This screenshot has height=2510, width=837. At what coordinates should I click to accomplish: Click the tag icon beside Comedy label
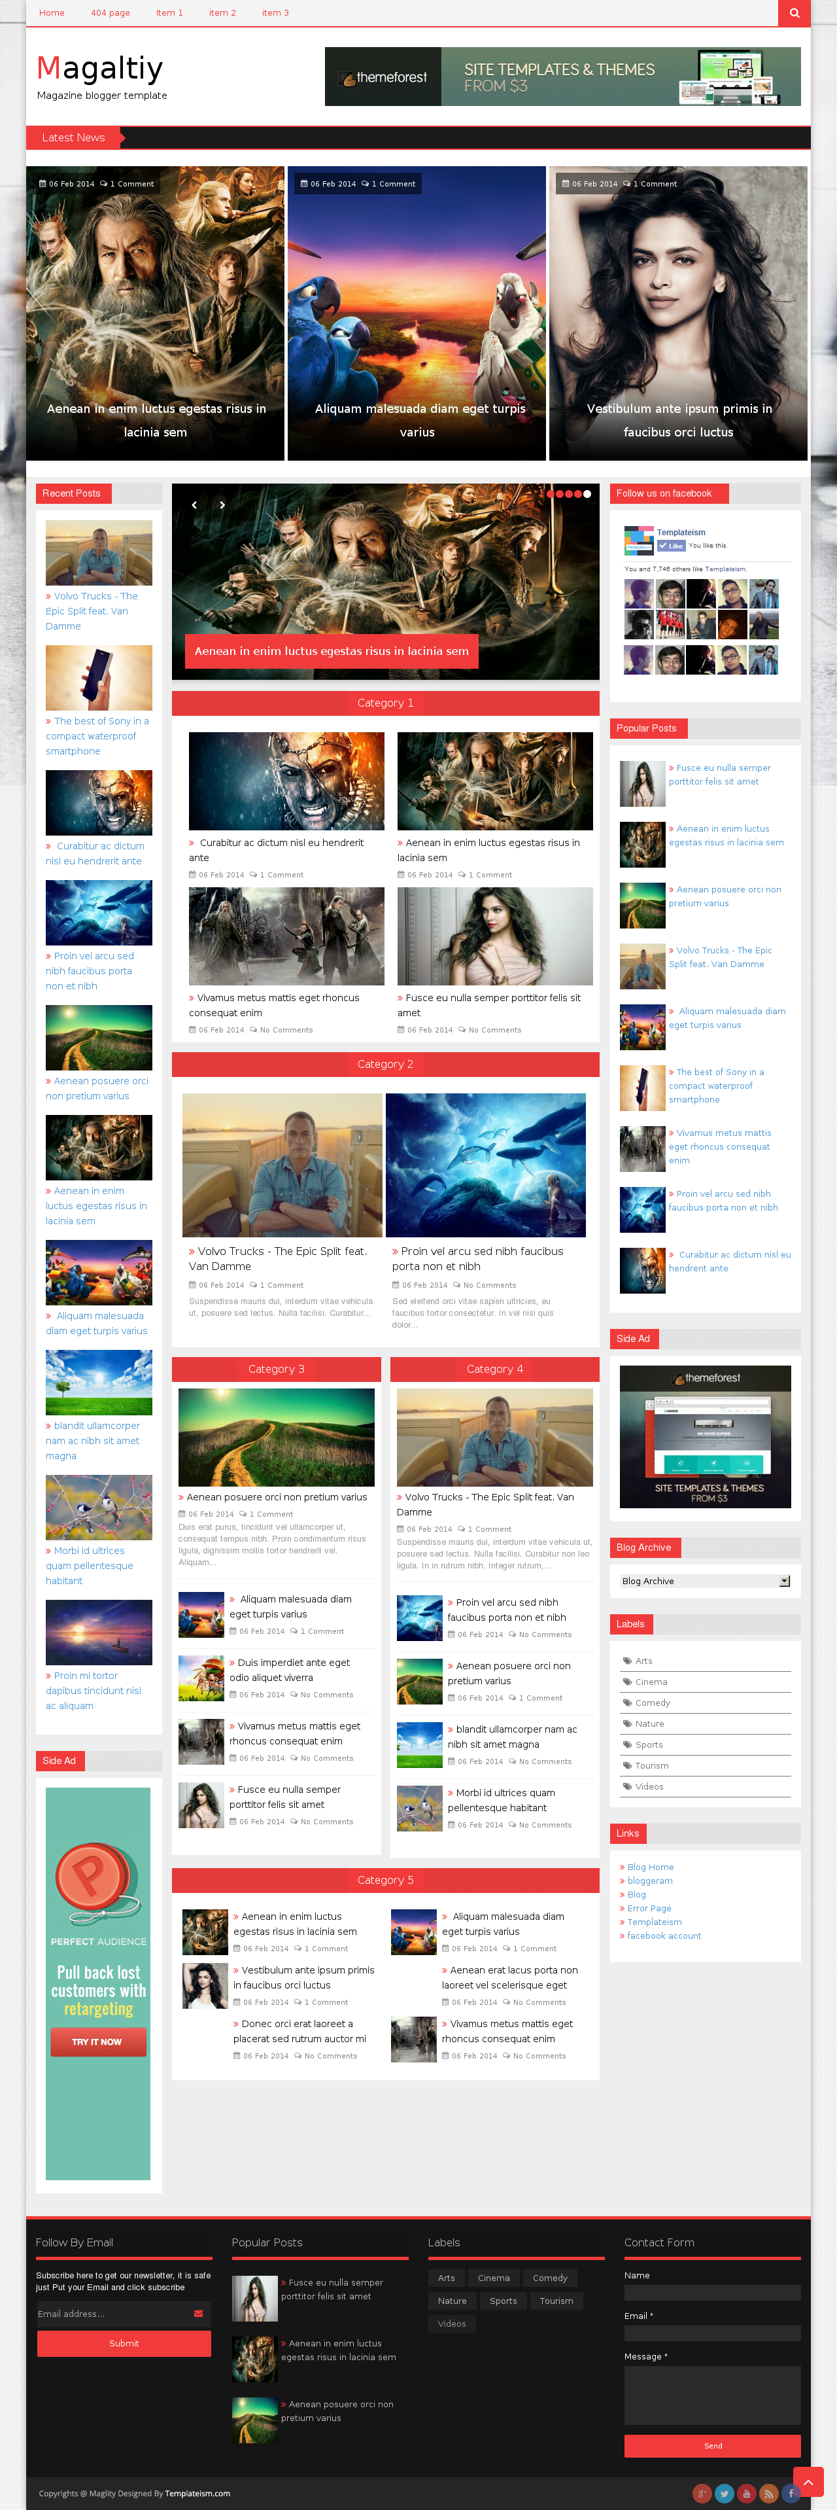coord(627,1703)
